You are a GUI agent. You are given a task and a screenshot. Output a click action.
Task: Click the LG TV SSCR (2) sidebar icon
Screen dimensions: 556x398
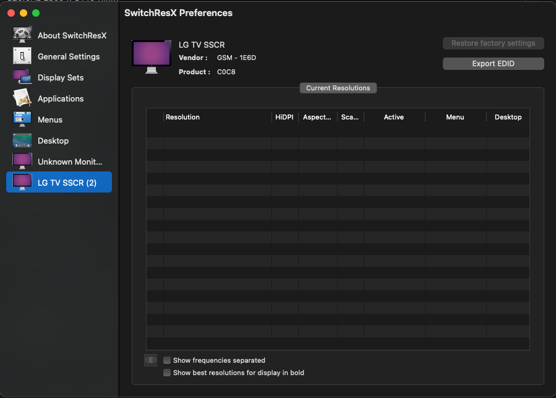[22, 183]
